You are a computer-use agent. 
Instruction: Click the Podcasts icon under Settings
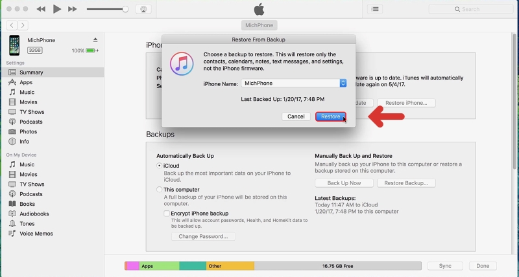[x=12, y=122]
